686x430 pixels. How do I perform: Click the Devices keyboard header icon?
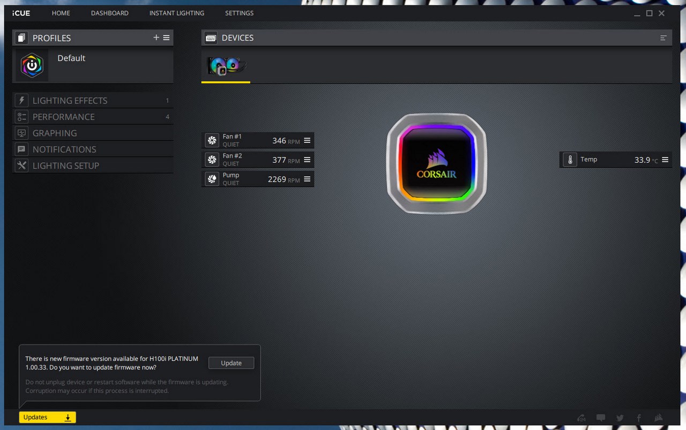tap(211, 38)
